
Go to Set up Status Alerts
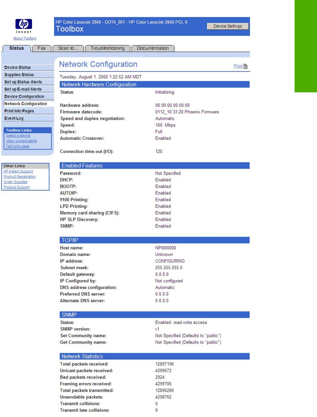[29, 82]
